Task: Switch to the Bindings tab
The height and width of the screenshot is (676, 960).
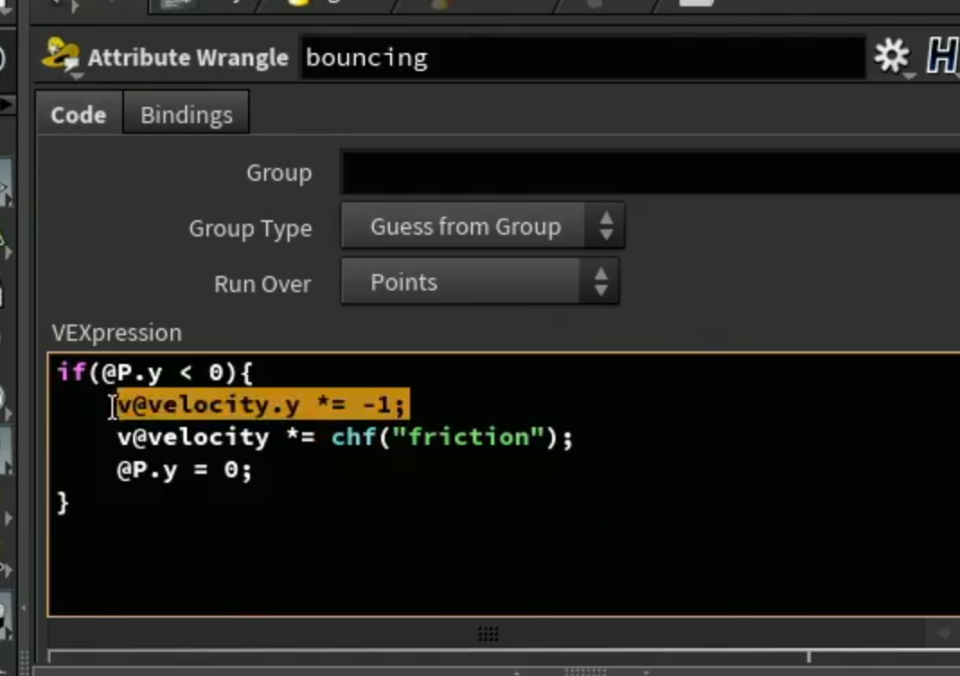Action: point(186,114)
